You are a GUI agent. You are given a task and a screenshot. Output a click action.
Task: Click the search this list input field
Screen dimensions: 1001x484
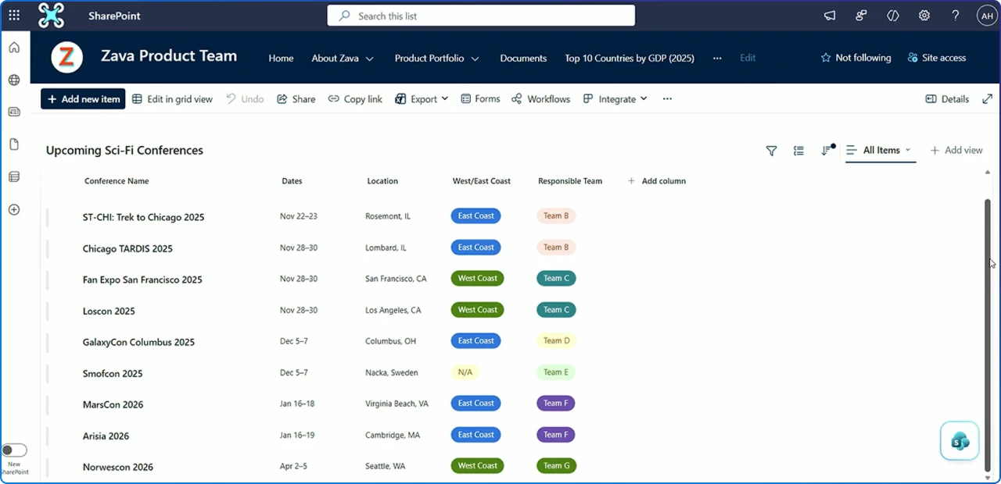coord(480,15)
